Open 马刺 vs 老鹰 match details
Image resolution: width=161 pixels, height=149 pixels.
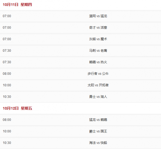click(x=98, y=50)
